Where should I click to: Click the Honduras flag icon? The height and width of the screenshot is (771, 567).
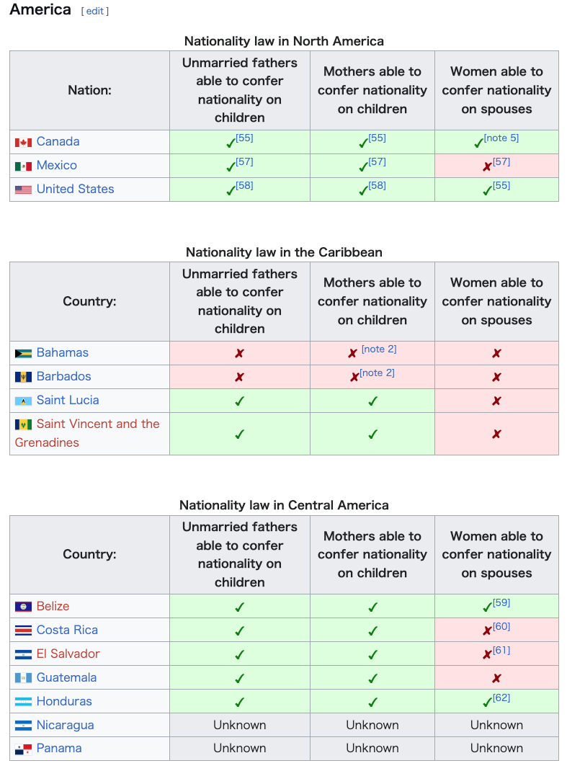(x=23, y=702)
